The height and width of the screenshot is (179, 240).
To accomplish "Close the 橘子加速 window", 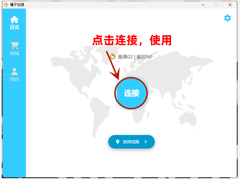I will pyautogui.click(x=230, y=5).
